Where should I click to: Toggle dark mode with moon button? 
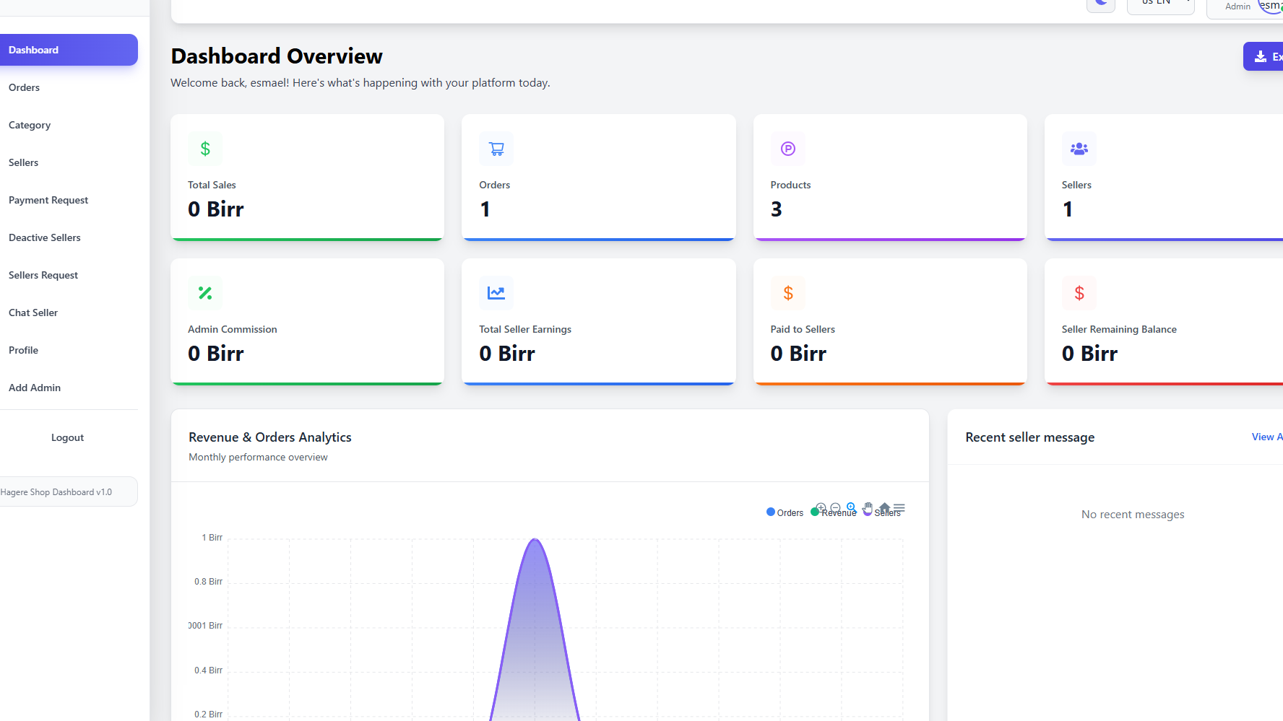click(x=1101, y=4)
